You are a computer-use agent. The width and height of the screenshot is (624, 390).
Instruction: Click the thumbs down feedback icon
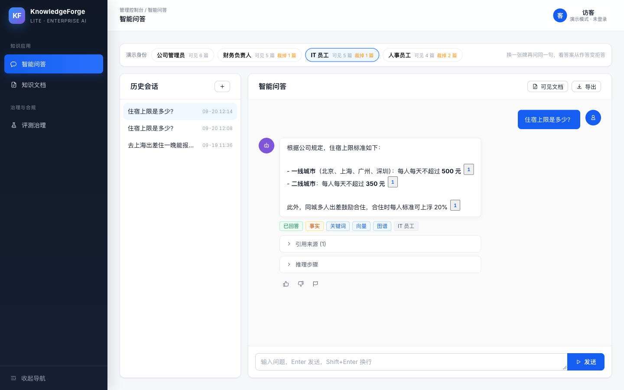click(x=301, y=284)
